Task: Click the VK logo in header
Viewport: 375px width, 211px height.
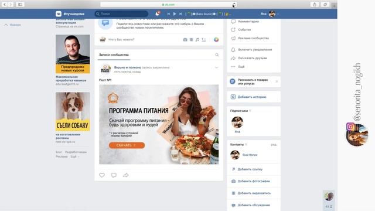Action: point(59,14)
